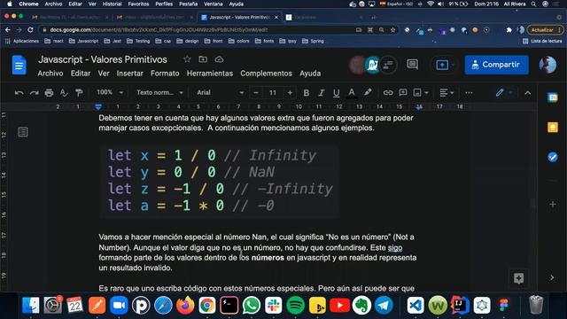
Task: Open Google Tasks side panel
Action: 552,157
